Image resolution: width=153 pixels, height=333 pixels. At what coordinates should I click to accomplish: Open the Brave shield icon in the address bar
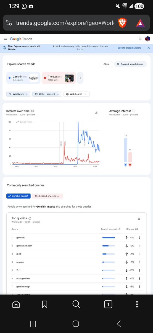pyautogui.click(x=122, y=23)
